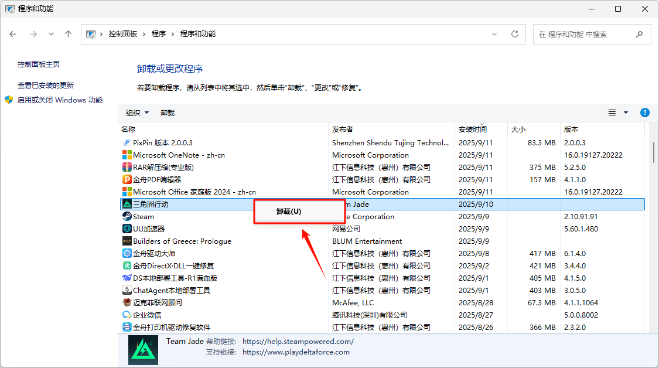Go back with the left arrow
Screen dimensions: 659x368
pos(13,34)
